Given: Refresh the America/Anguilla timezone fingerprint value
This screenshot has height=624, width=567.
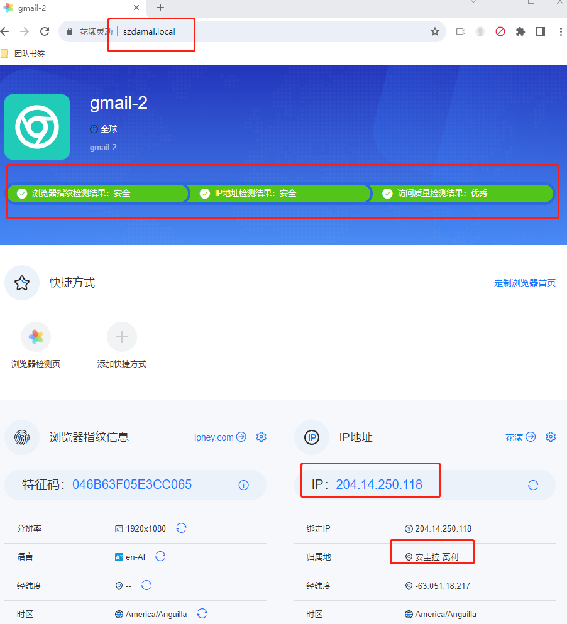Looking at the screenshot, I should point(202,613).
